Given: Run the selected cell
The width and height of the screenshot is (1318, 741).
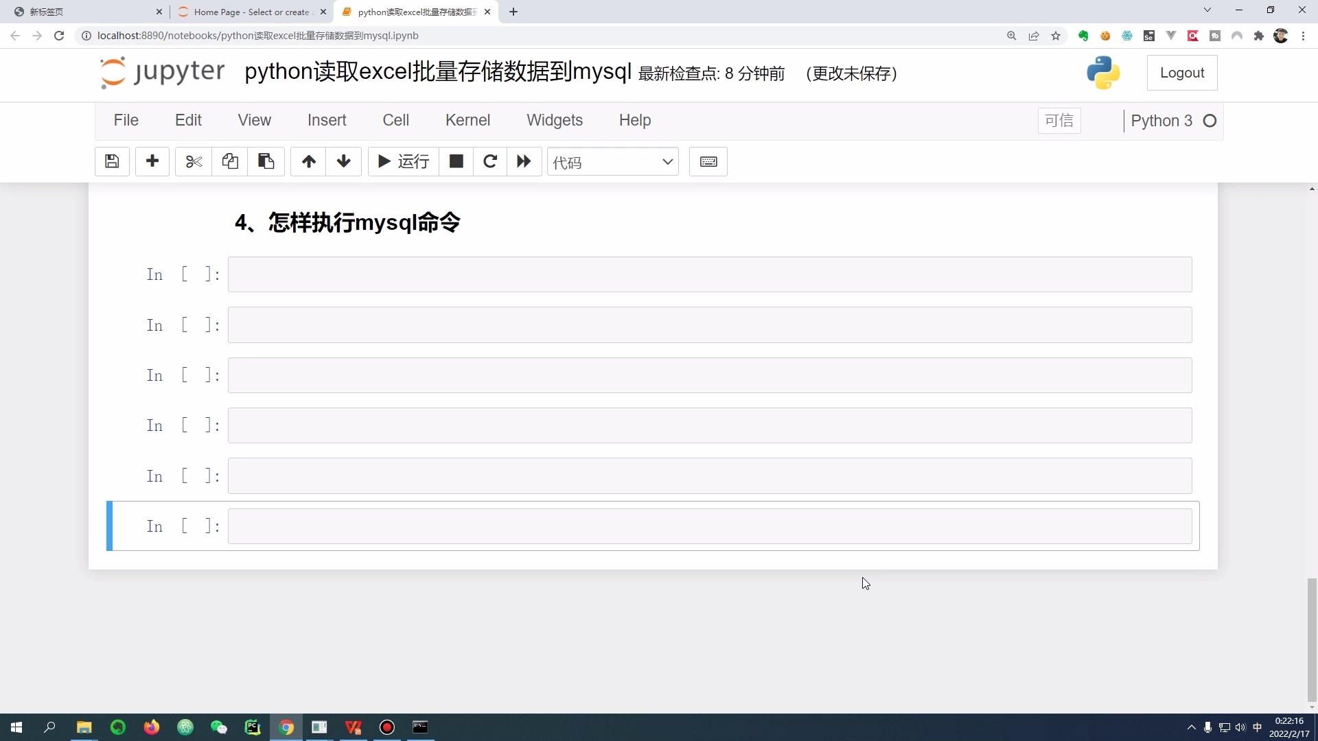Looking at the screenshot, I should point(402,161).
